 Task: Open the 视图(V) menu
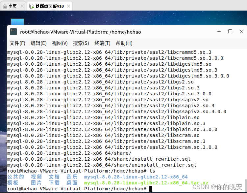tap(60, 43)
